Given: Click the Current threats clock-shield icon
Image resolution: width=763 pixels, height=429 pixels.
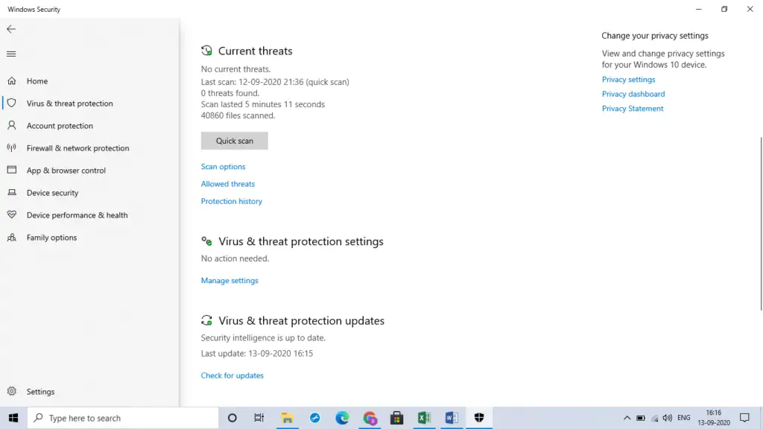Looking at the screenshot, I should tap(207, 51).
